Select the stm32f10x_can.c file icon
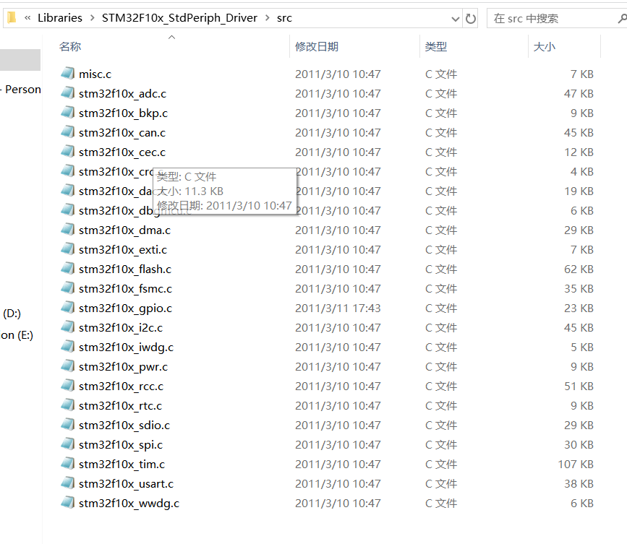 pyautogui.click(x=67, y=131)
